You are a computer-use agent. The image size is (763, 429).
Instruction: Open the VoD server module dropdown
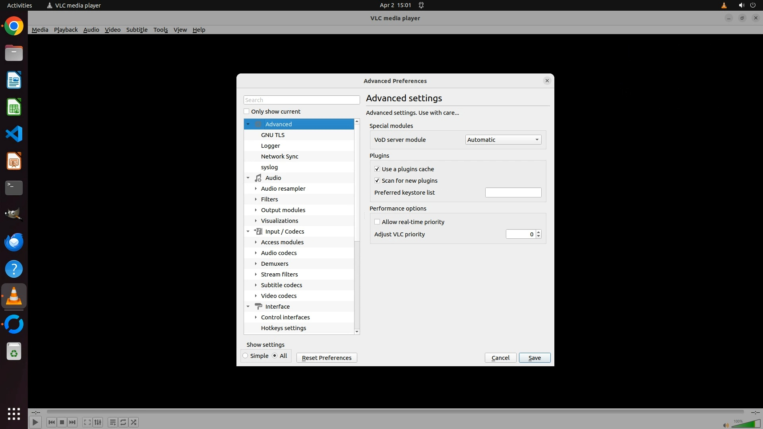pyautogui.click(x=503, y=140)
